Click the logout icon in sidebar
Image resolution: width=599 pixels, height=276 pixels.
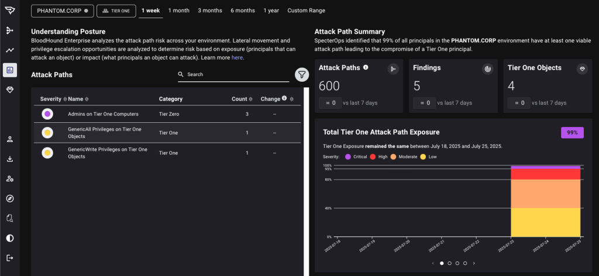(x=10, y=258)
